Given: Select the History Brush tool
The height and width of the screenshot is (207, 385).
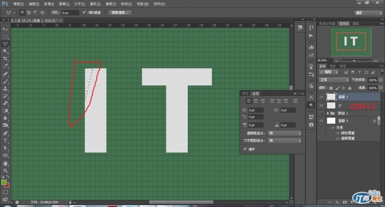Looking at the screenshot, I should click(x=5, y=96).
